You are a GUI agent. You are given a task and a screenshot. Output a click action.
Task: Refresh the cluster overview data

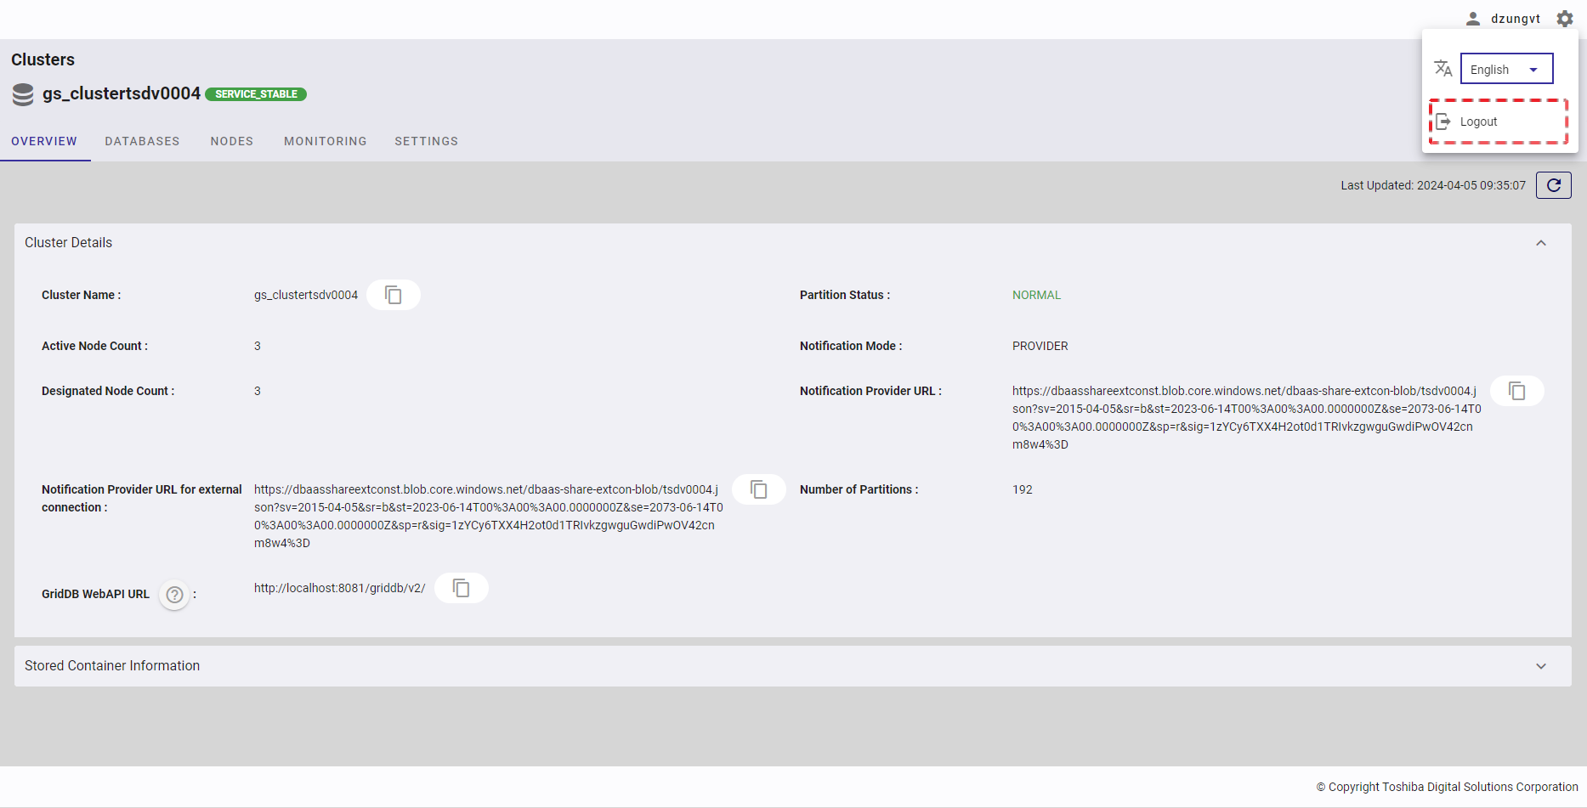pos(1553,185)
